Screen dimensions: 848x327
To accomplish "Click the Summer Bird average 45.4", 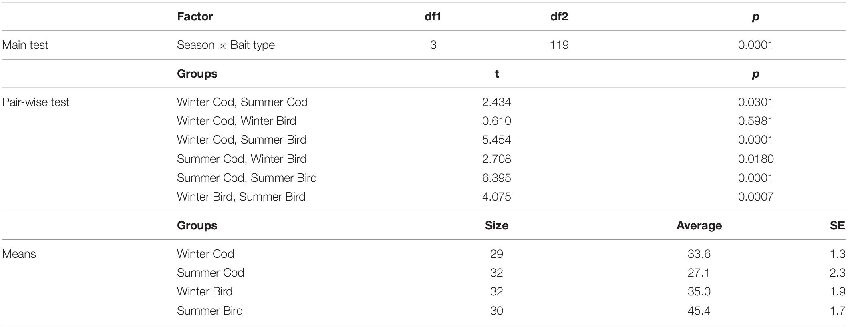I will (699, 311).
